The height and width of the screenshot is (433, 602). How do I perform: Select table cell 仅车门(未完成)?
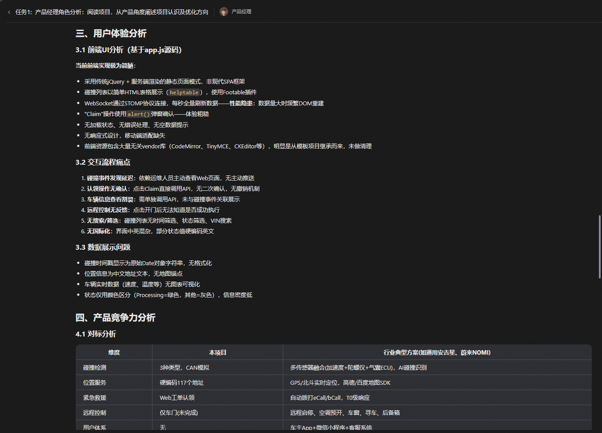[x=218, y=413]
